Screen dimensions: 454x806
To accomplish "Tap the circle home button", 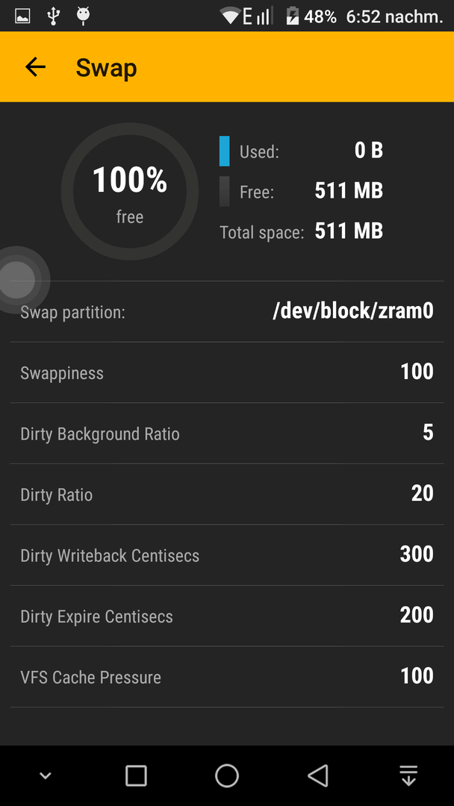I will [227, 775].
